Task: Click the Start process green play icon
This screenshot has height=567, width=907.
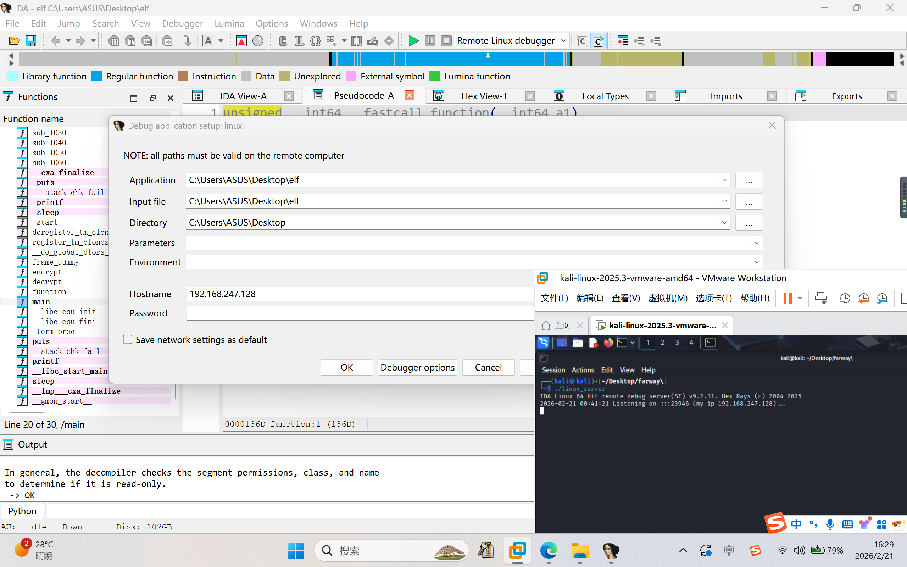Action: click(413, 40)
